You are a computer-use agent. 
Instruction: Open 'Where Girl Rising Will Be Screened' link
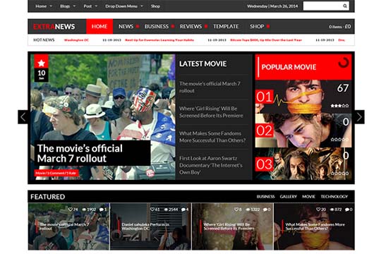(211, 112)
